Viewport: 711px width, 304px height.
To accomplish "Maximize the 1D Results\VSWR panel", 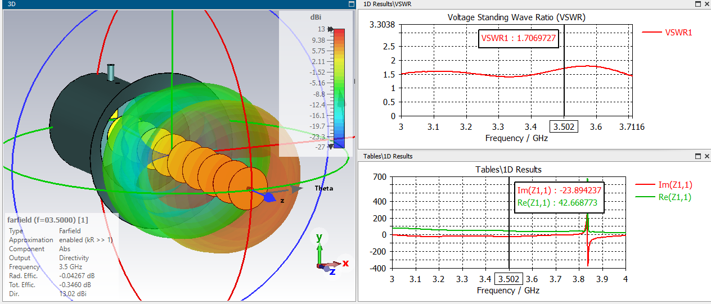I will tap(698, 4).
